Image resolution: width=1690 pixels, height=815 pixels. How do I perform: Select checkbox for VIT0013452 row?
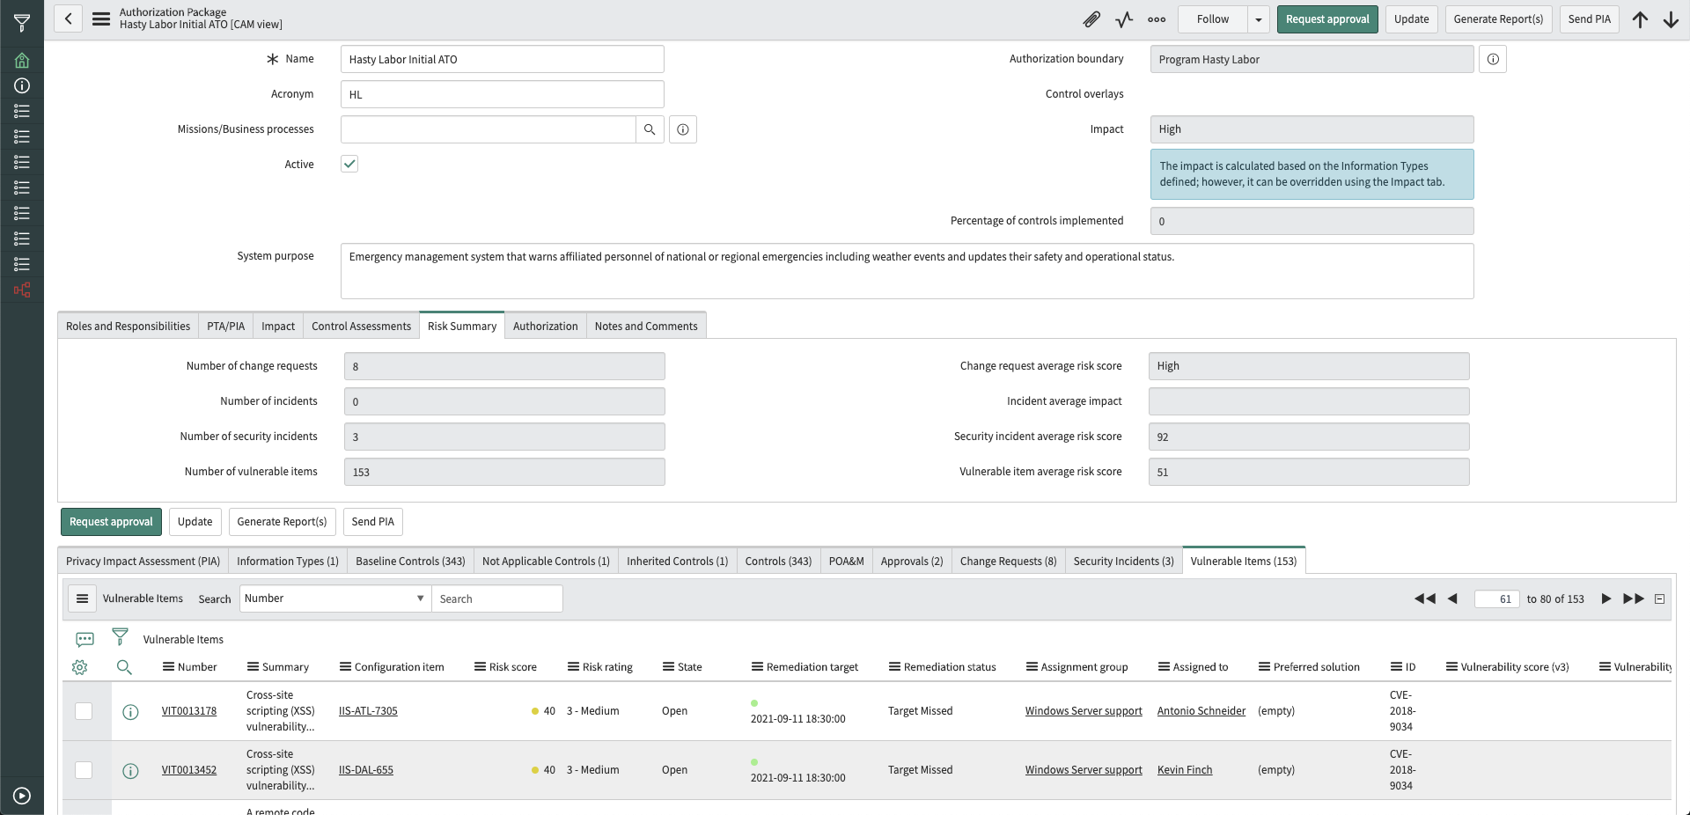pyautogui.click(x=84, y=770)
